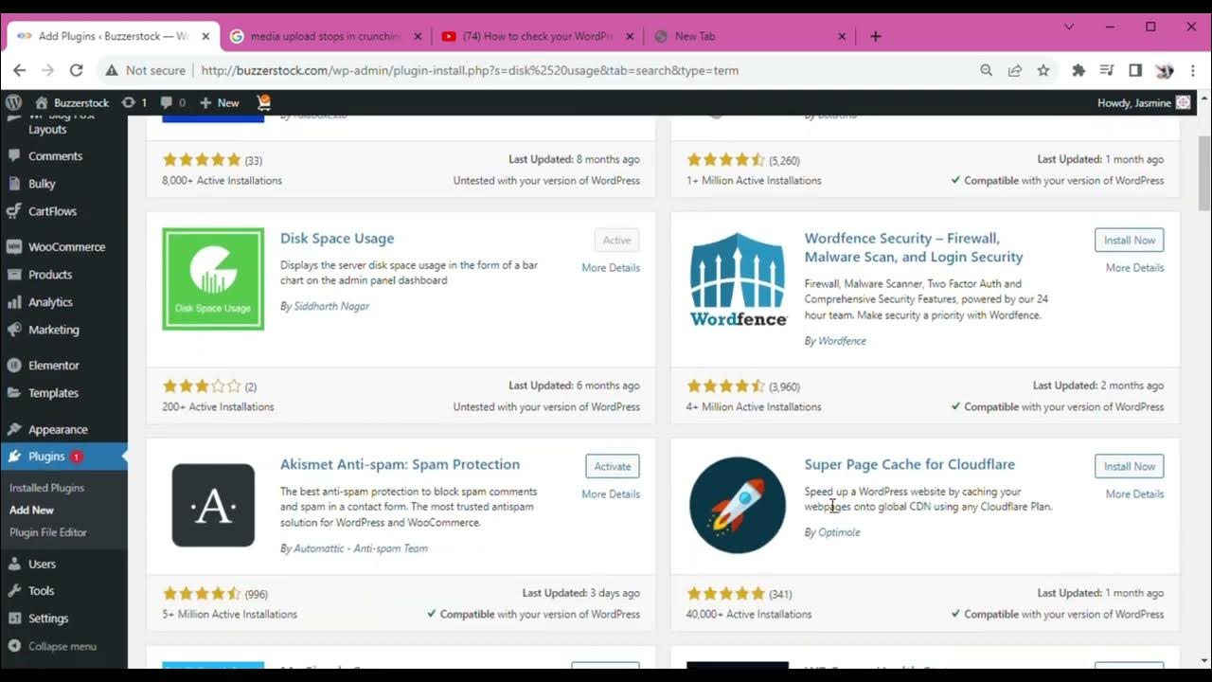Screen dimensions: 1212x682
Task: Open the Howdy, Jasmine account menu
Action: 1144,102
